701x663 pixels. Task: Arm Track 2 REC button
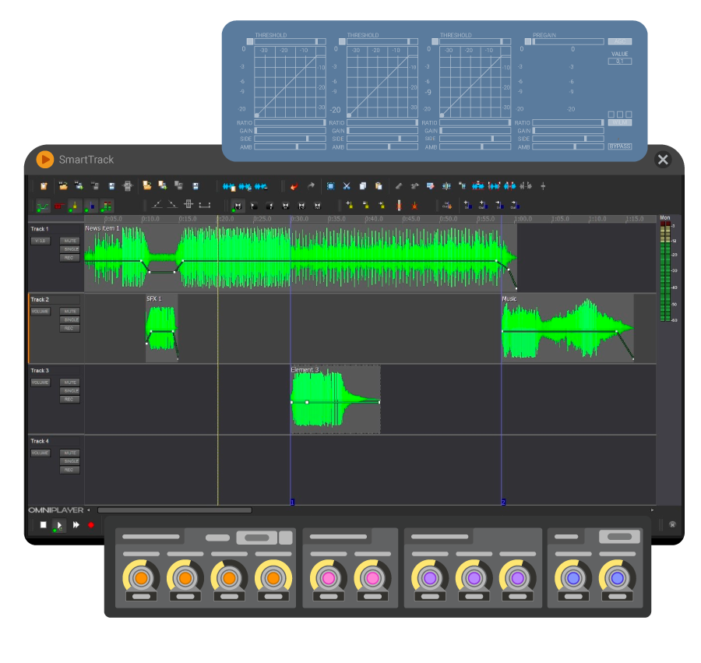click(70, 328)
